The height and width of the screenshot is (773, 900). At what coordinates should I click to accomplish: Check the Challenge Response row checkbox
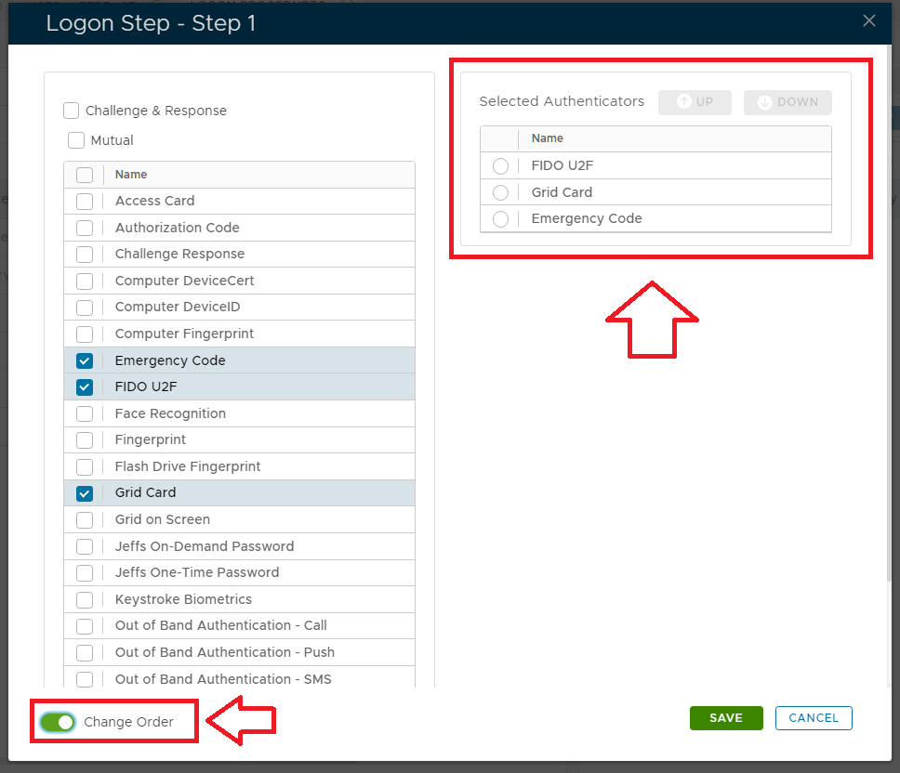[x=85, y=255]
